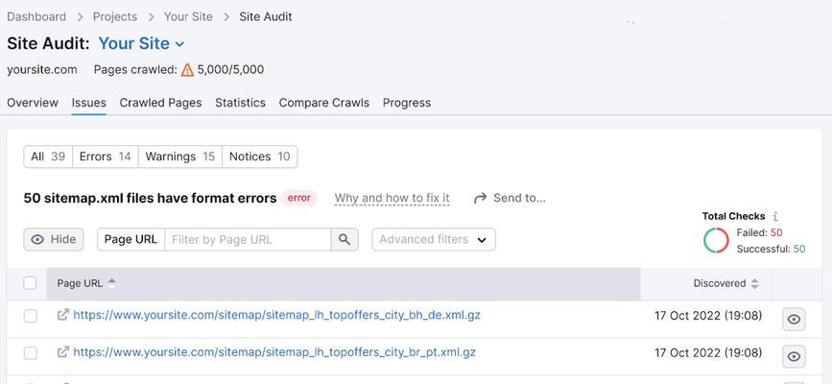Go to the Statistics tab
This screenshot has height=384, width=832.
(x=240, y=103)
